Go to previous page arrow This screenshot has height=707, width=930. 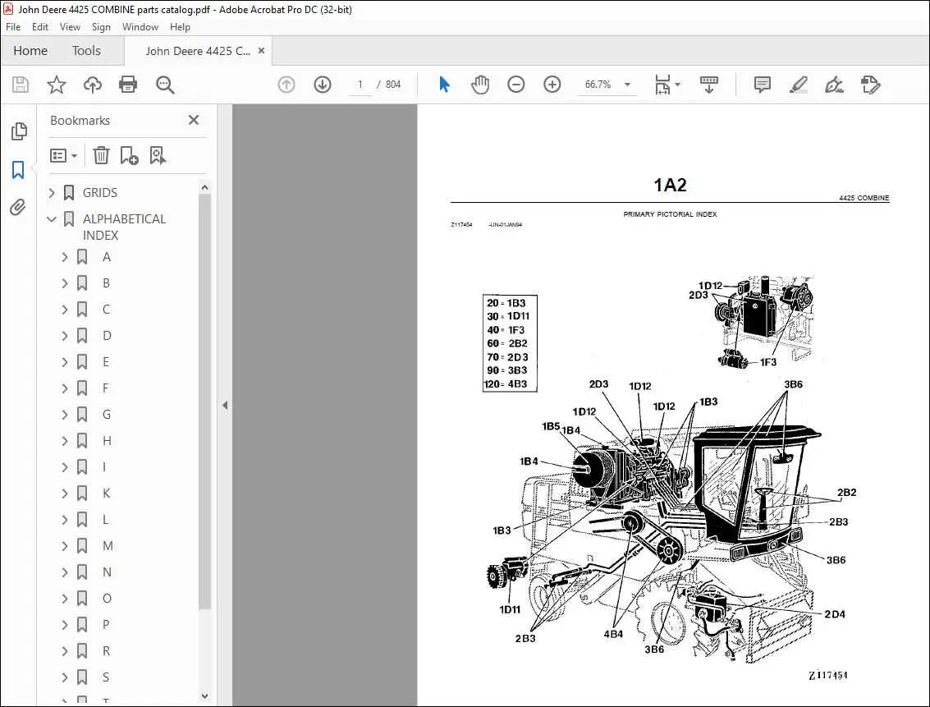click(286, 85)
